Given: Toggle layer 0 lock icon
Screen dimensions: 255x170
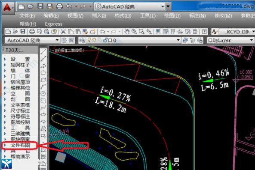Looking at the screenshot, I should 105,40.
